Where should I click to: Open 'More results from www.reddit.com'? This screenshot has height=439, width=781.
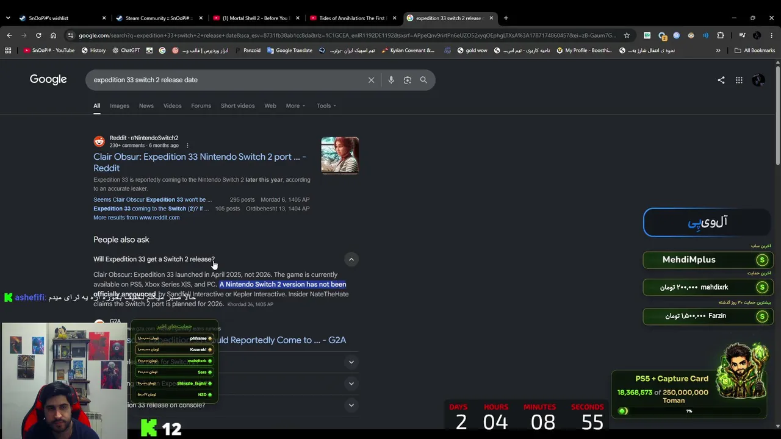coord(136,218)
